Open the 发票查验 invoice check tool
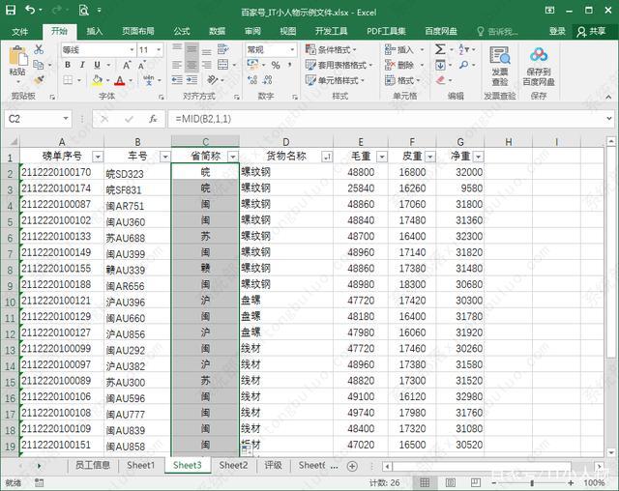Image resolution: width=619 pixels, height=491 pixels. pos(499,65)
